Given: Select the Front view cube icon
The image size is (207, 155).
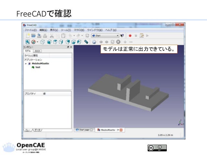Looking at the screenshot, I should (x=49, y=42).
